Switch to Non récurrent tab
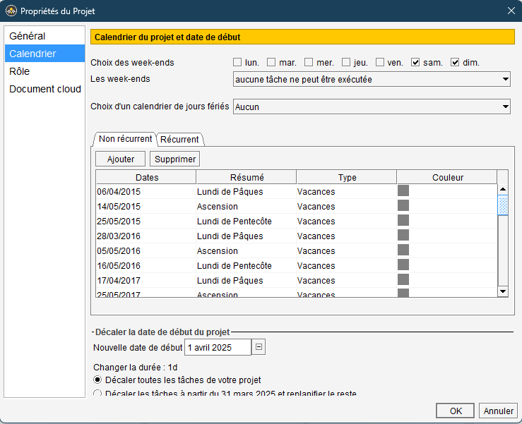The height and width of the screenshot is (424, 522). coord(125,139)
